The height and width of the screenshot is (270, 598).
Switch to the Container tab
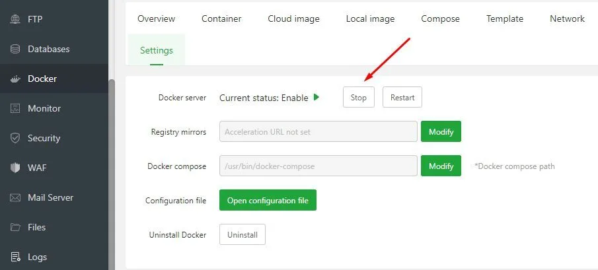pos(221,18)
